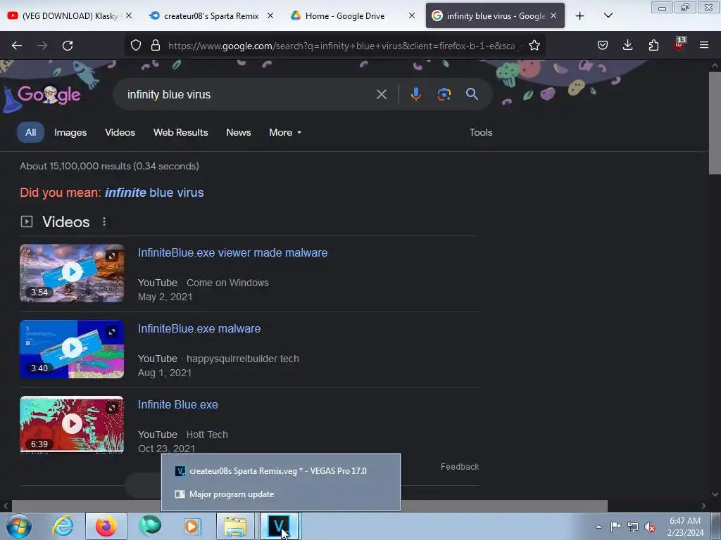Select the Images search filter

click(70, 132)
